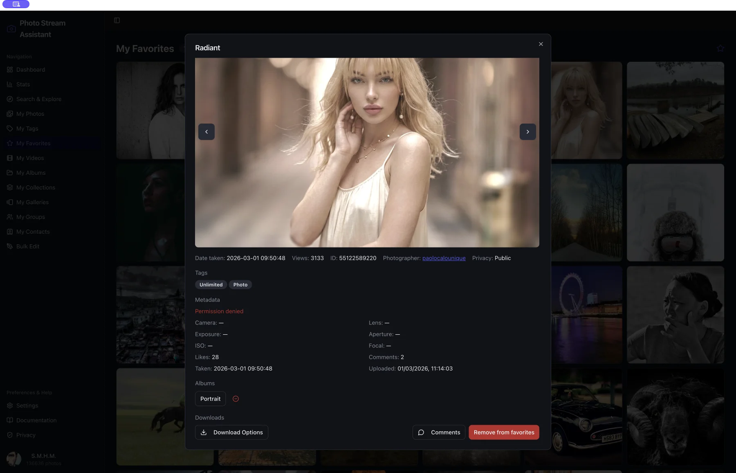The image size is (736, 473).
Task: Click the My Collections stack icon
Action: tap(10, 187)
